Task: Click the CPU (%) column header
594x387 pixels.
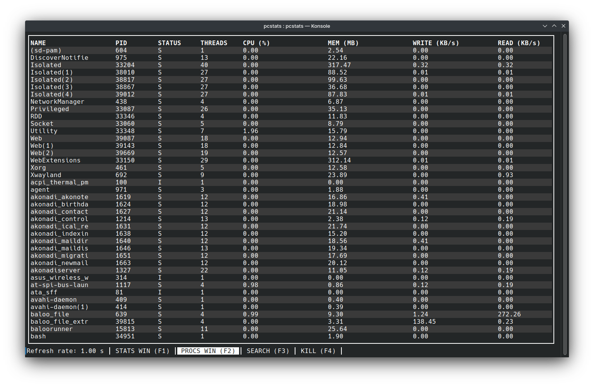Action: (x=256, y=43)
